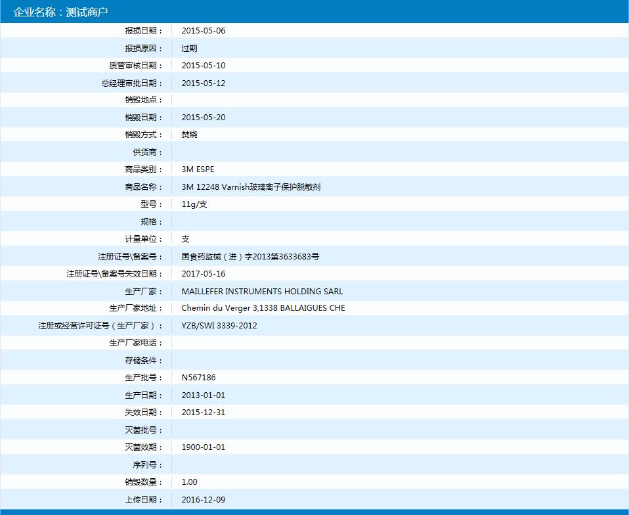The height and width of the screenshot is (515, 629).
Task: Select the 销毁日期 value 2015-05-20
Action: [204, 117]
